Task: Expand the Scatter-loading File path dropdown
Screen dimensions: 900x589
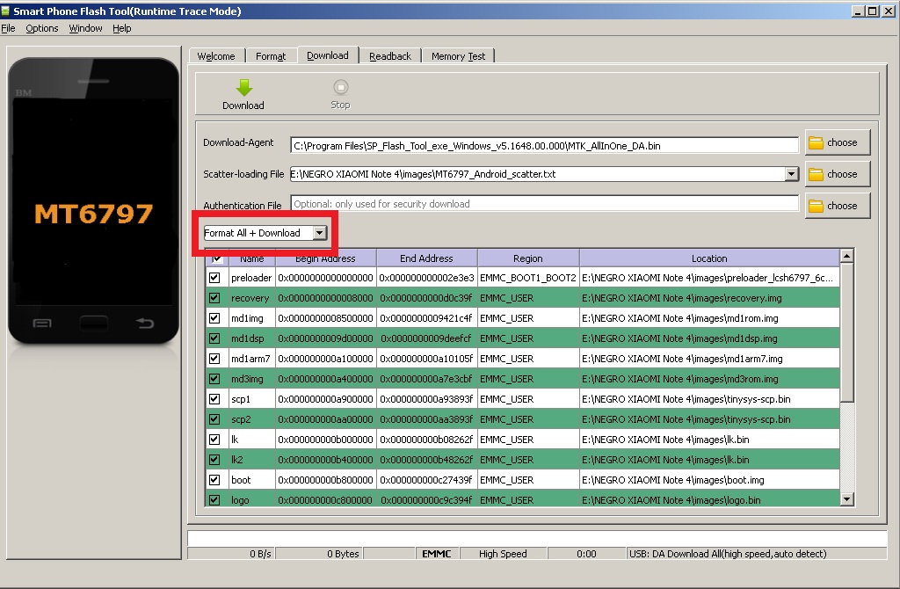Action: point(791,174)
